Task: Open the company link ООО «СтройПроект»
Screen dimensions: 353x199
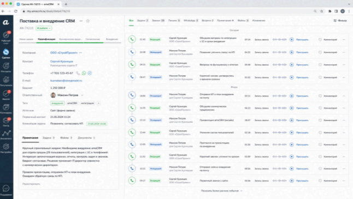Action: (x=64, y=52)
